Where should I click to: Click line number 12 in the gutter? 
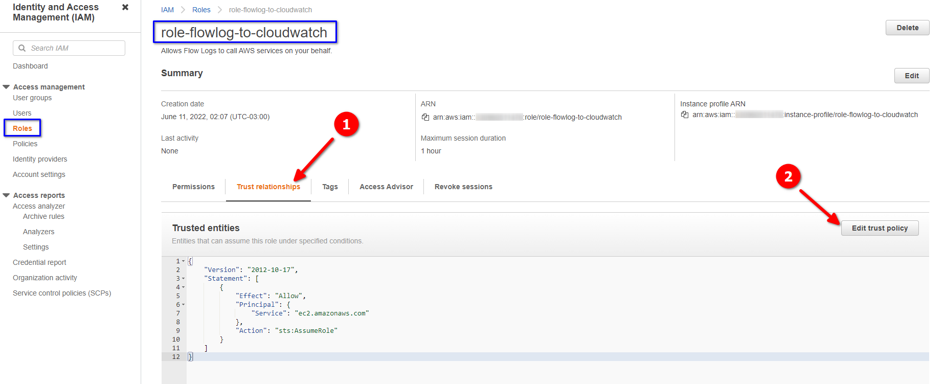[176, 357]
